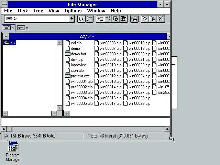The height and width of the screenshot is (165, 220).
Task: Click the tree pane scroll right arrow
Action: point(54,114)
